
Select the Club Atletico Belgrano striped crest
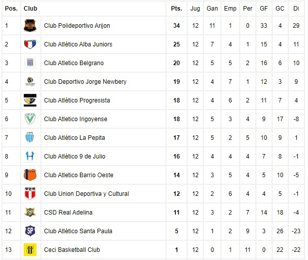(x=30, y=63)
